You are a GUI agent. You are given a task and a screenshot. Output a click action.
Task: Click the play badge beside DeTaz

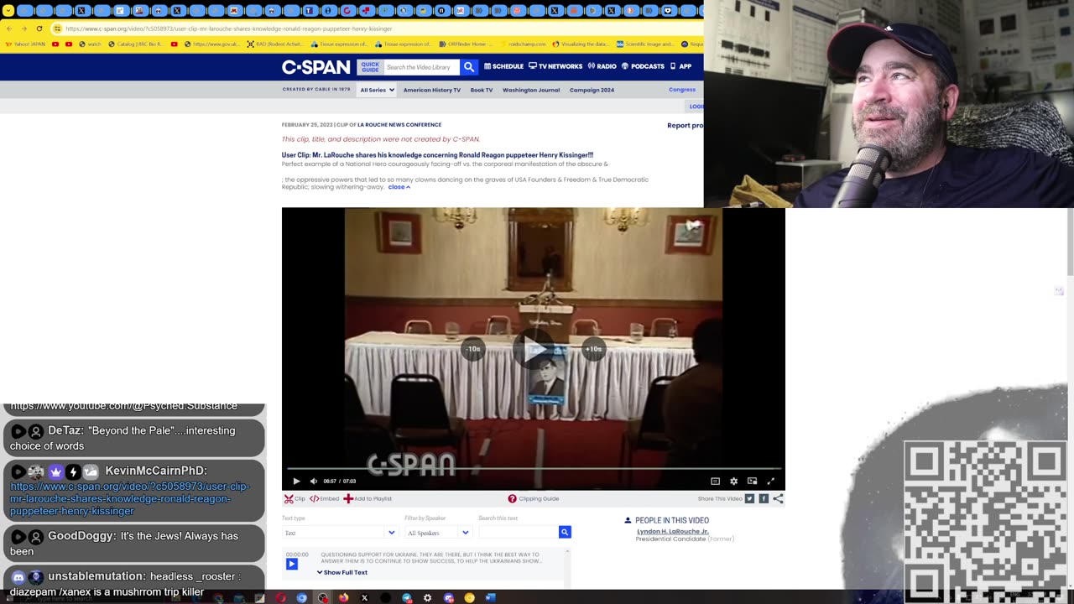[x=18, y=431]
